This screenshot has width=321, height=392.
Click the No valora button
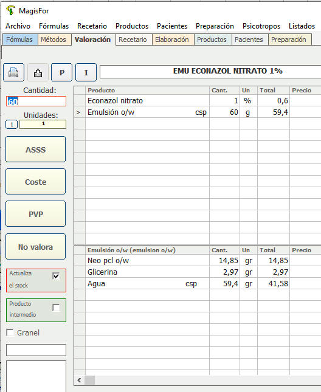point(35,247)
